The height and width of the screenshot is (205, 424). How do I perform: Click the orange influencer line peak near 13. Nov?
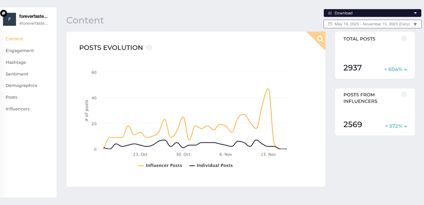(268, 89)
